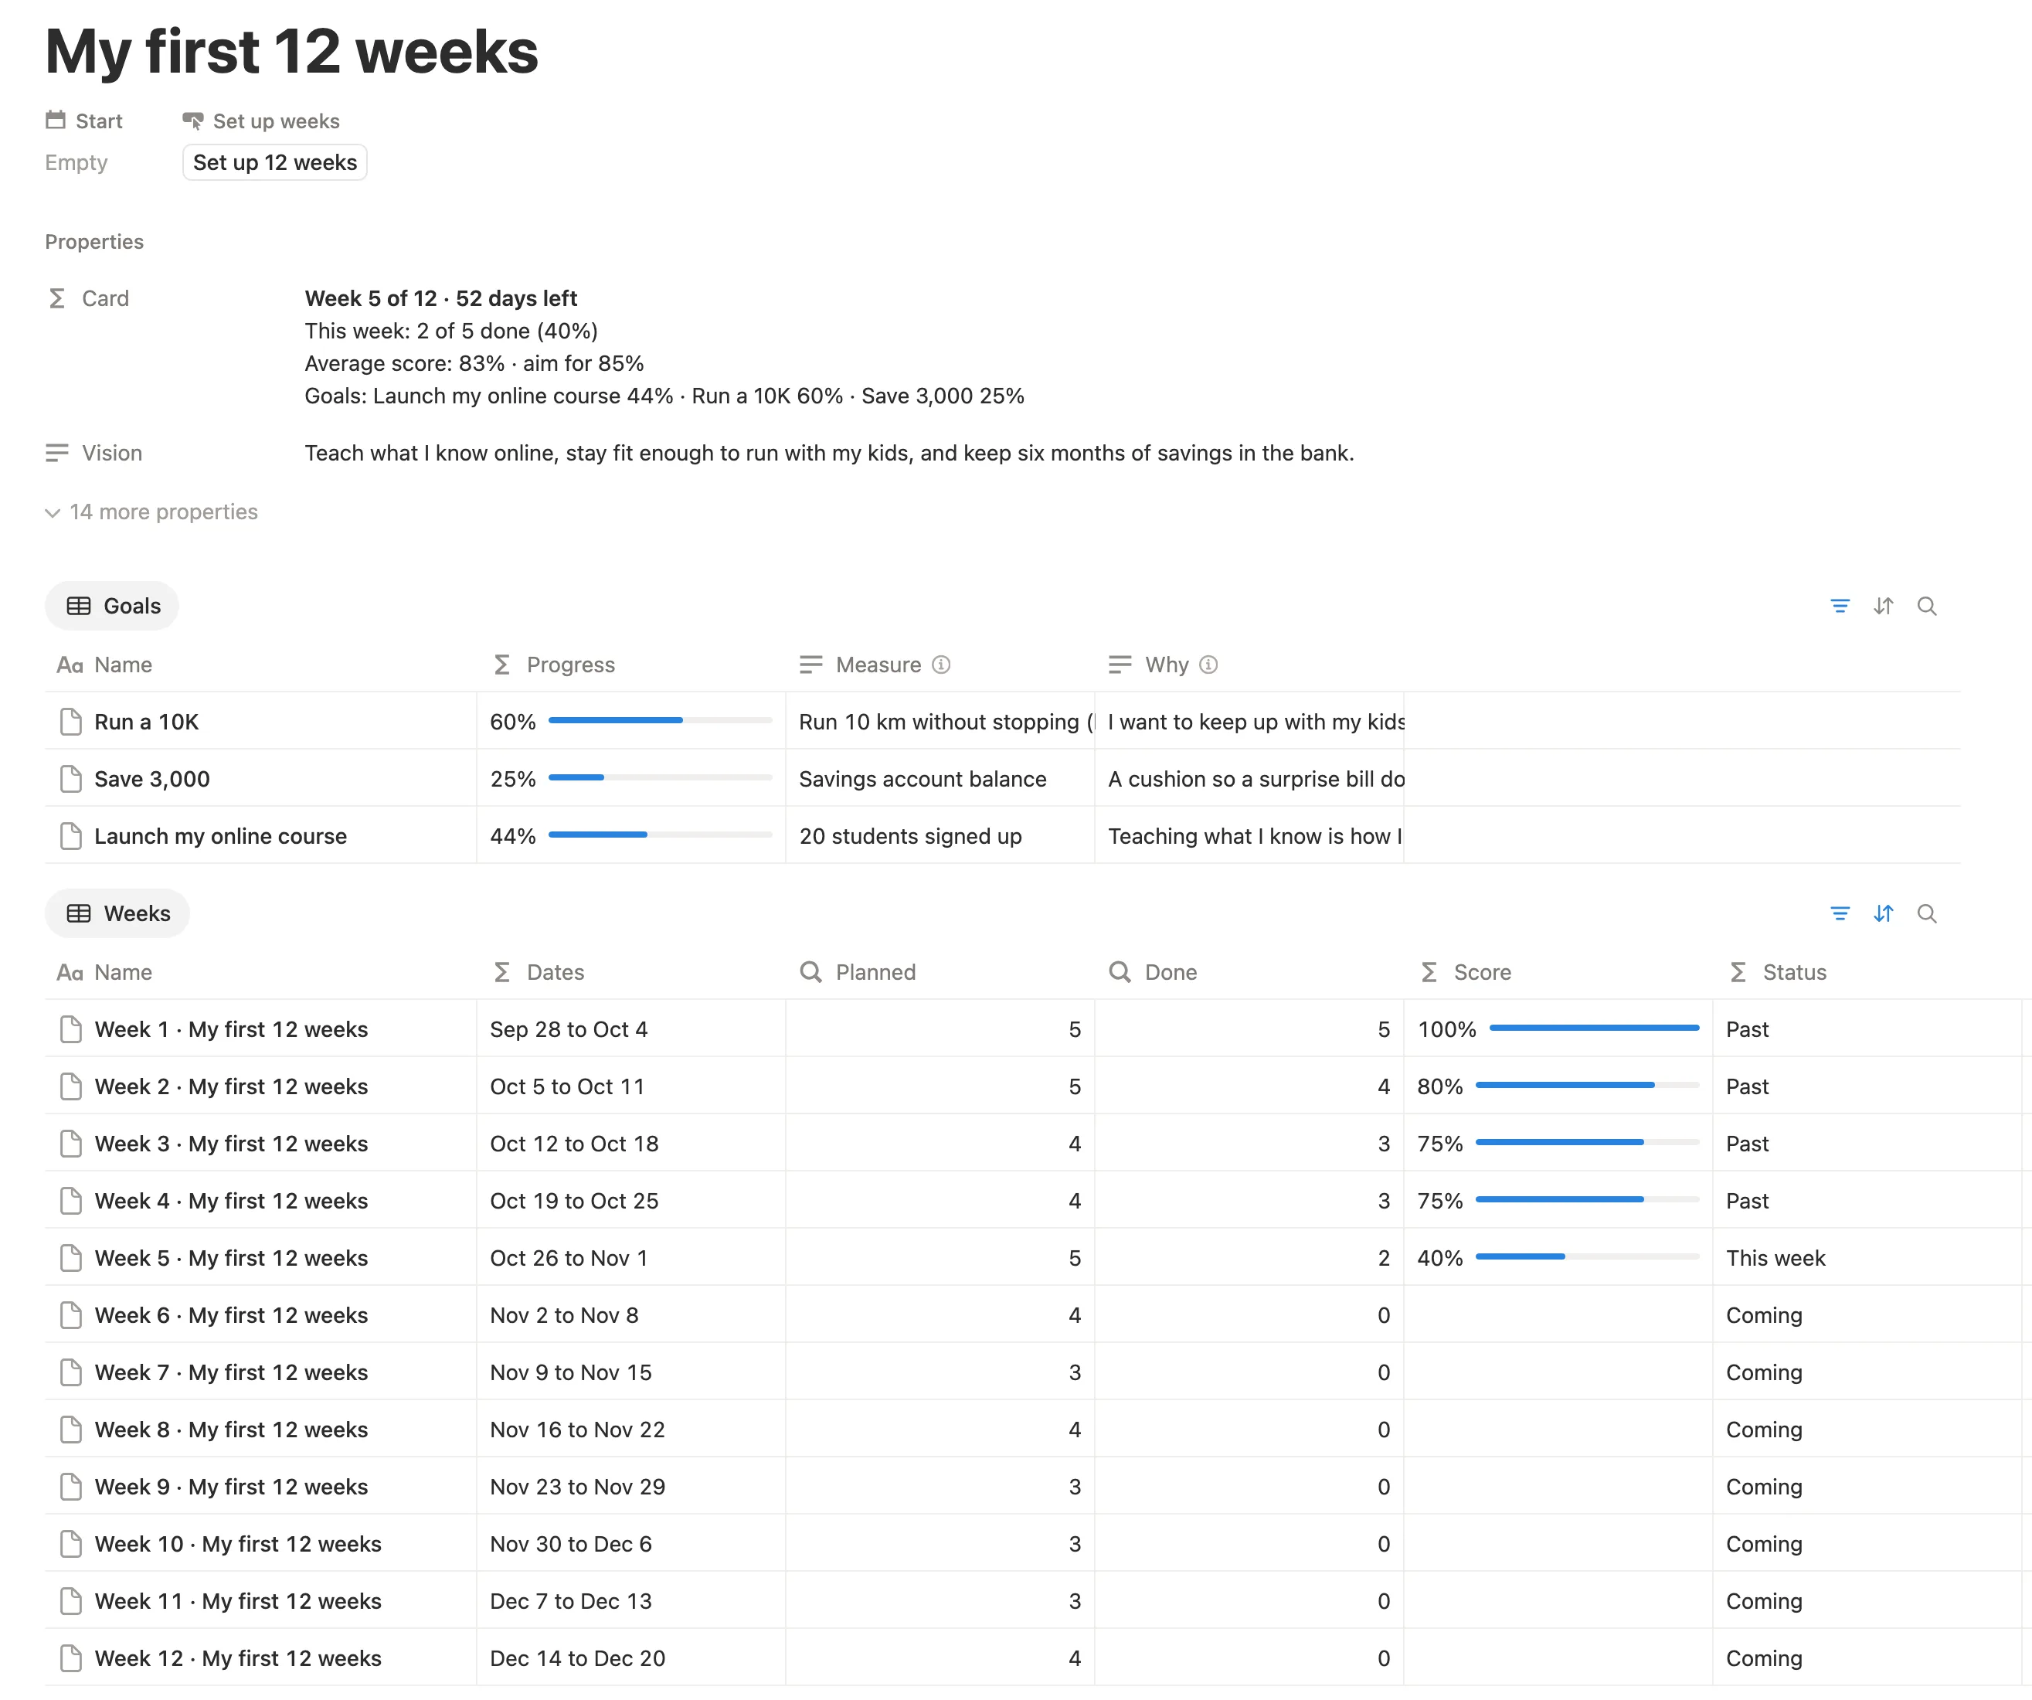Click the page icon of Week 12 row

(70, 1658)
